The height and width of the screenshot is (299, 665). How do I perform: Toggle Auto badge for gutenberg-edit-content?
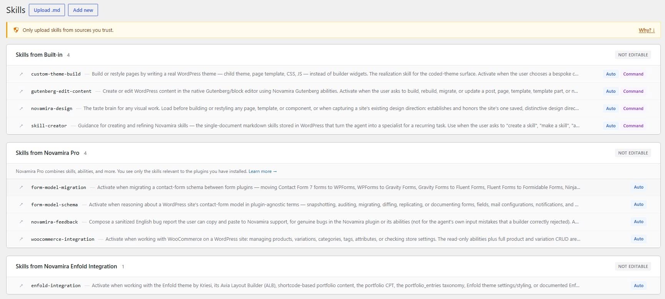(611, 91)
